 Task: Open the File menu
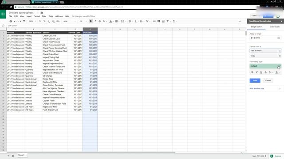[10, 16]
